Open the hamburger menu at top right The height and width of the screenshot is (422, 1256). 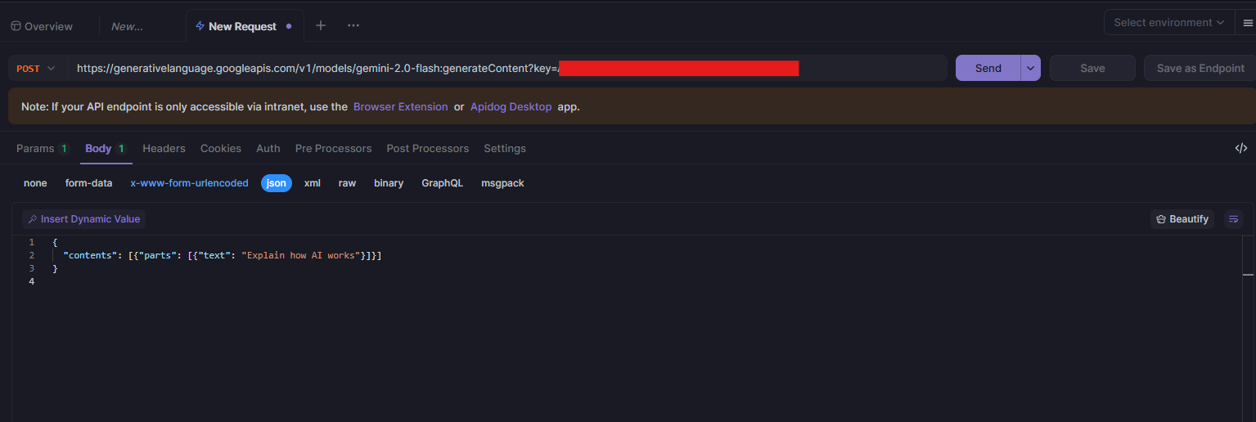(1248, 23)
